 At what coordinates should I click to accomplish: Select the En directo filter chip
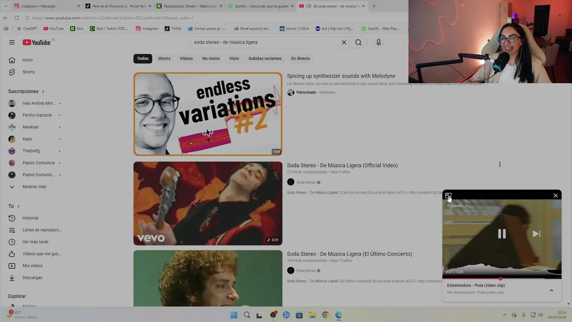pyautogui.click(x=300, y=59)
